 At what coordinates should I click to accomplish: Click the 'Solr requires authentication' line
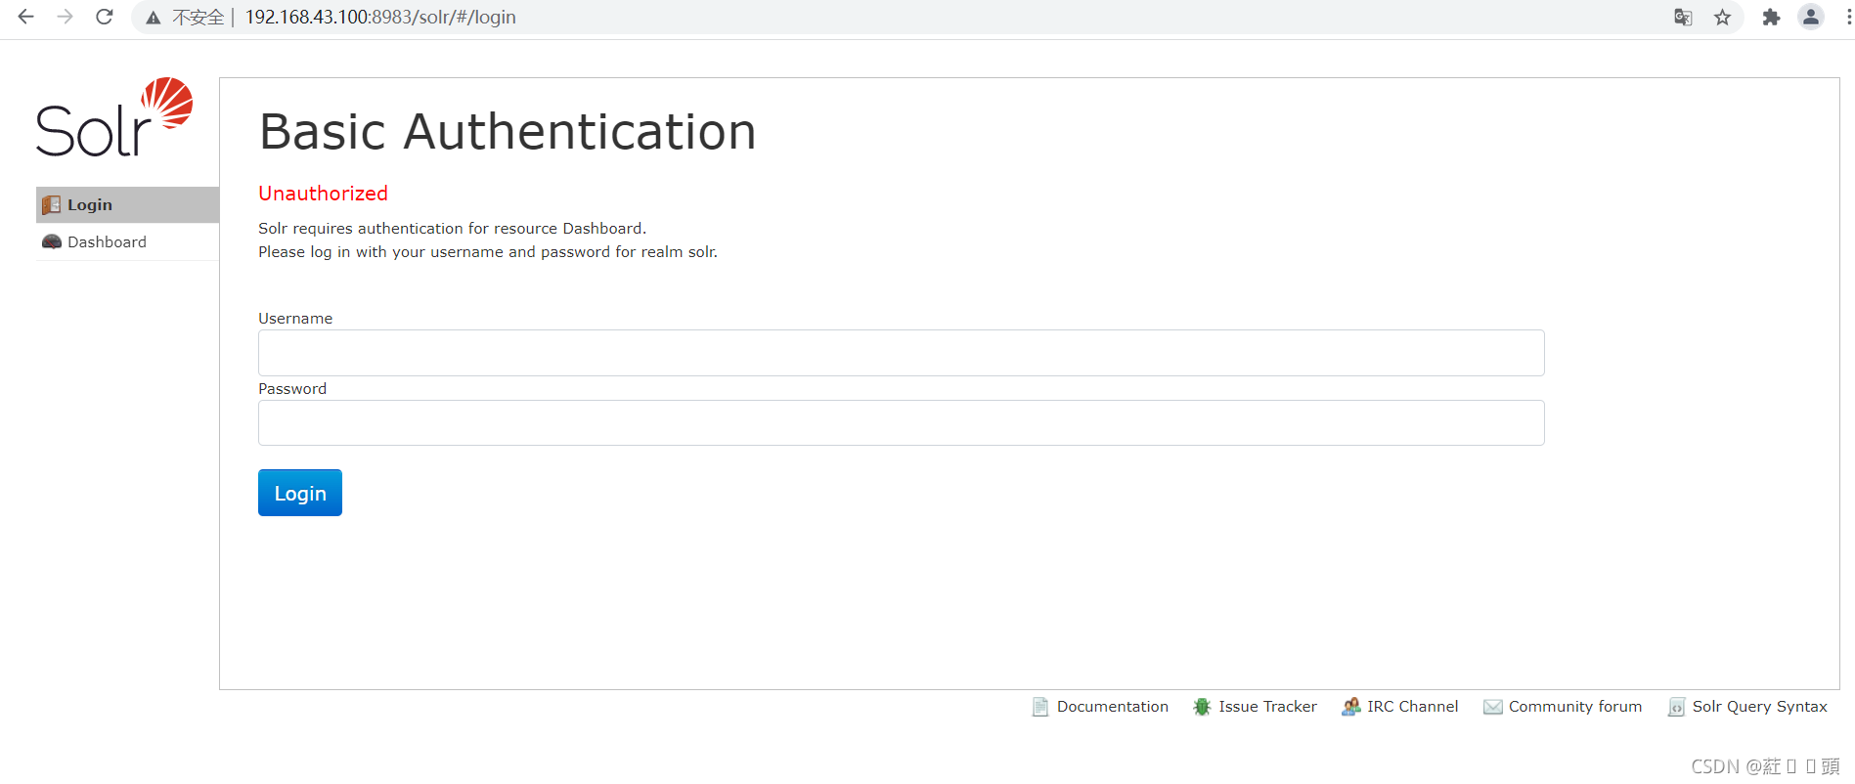(x=452, y=229)
